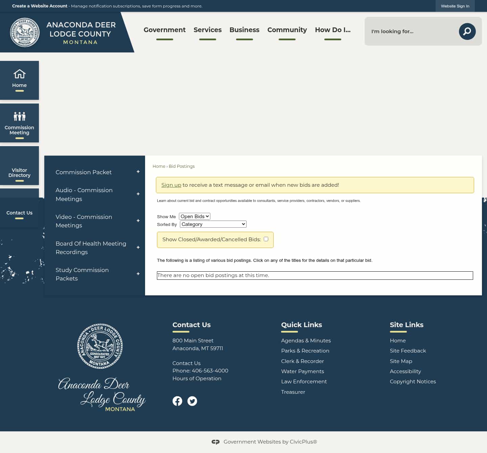487x453 pixels.
Task: Click the Anaconda Deer Lodge County seal logo in header
Action: pos(25,32)
